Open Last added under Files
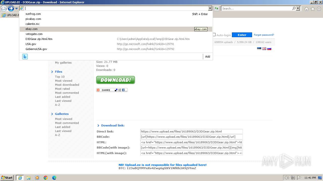323x181 pixels. tap(63, 97)
